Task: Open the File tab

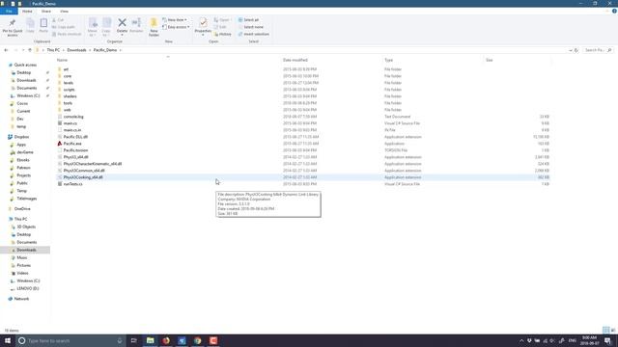Action: 9,12
